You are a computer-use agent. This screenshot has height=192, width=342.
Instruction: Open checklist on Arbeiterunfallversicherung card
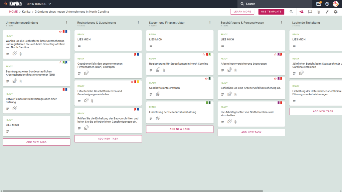pyautogui.click(x=229, y=94)
